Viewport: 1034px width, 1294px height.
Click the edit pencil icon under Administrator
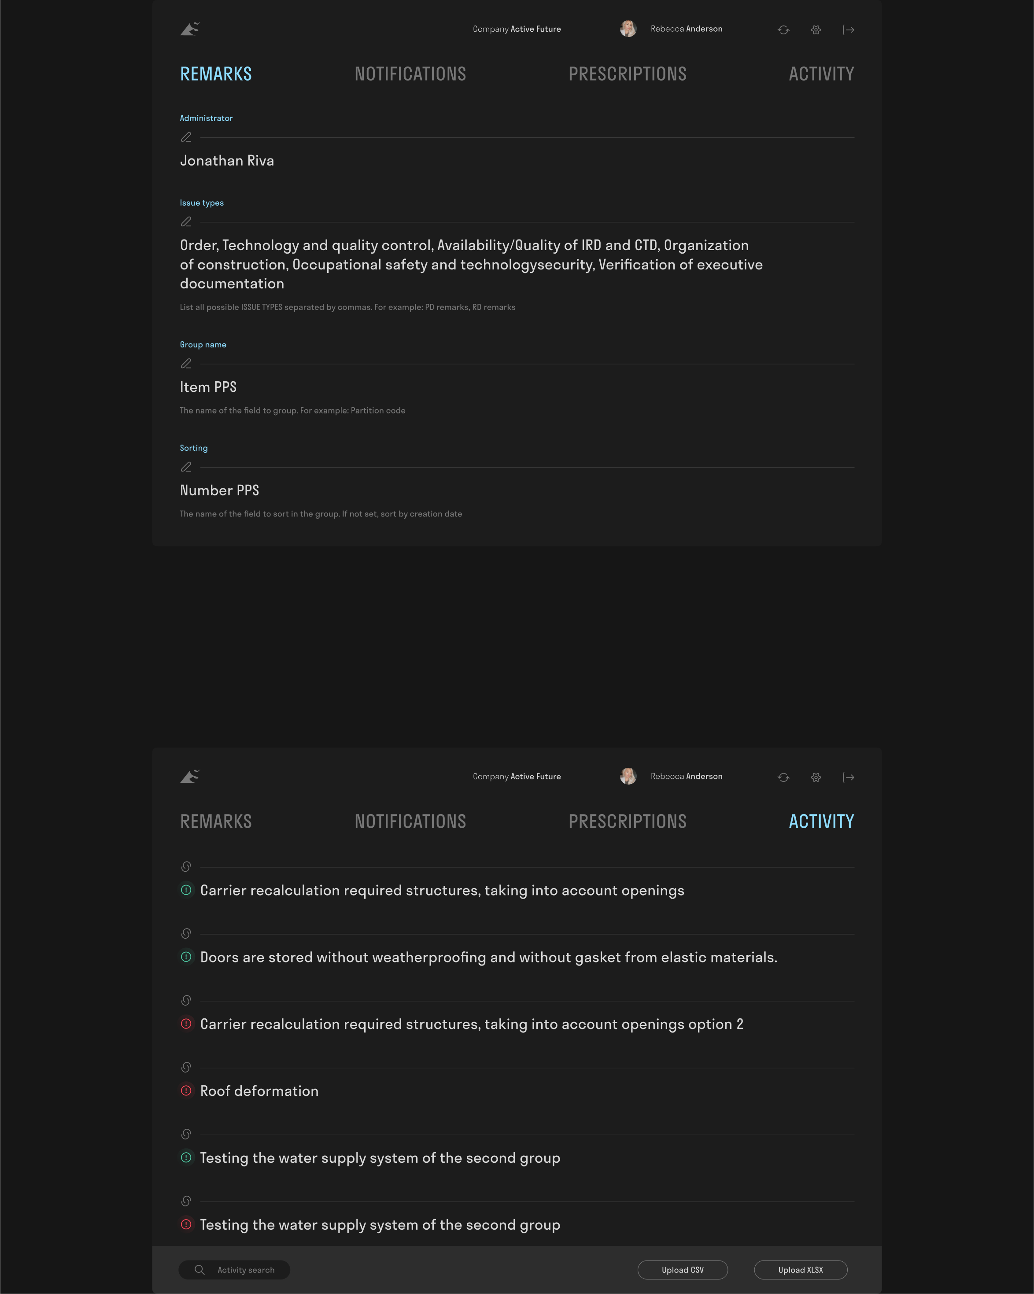pyautogui.click(x=186, y=137)
